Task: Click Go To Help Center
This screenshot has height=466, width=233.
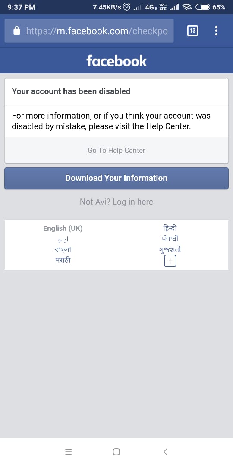Action: click(x=116, y=151)
